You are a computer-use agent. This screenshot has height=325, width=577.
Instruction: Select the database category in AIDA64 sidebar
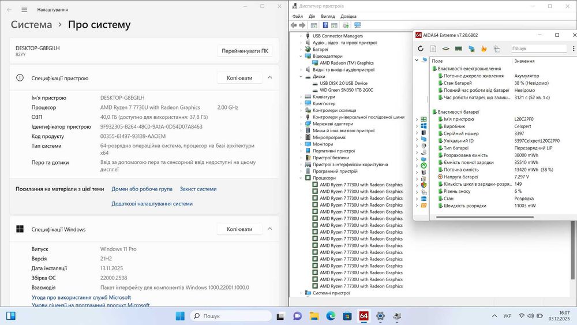point(424,199)
